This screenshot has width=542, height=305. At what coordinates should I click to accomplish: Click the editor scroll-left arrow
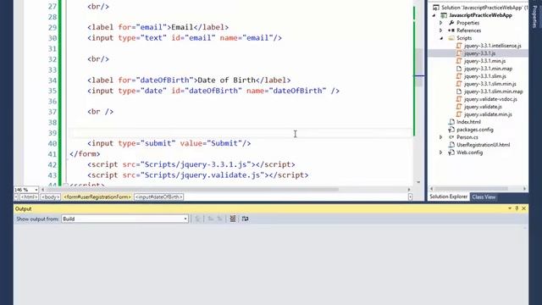point(43,190)
